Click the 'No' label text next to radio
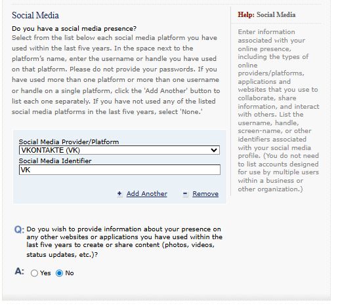Image resolution: width=338 pixels, height=306 pixels. click(70, 273)
